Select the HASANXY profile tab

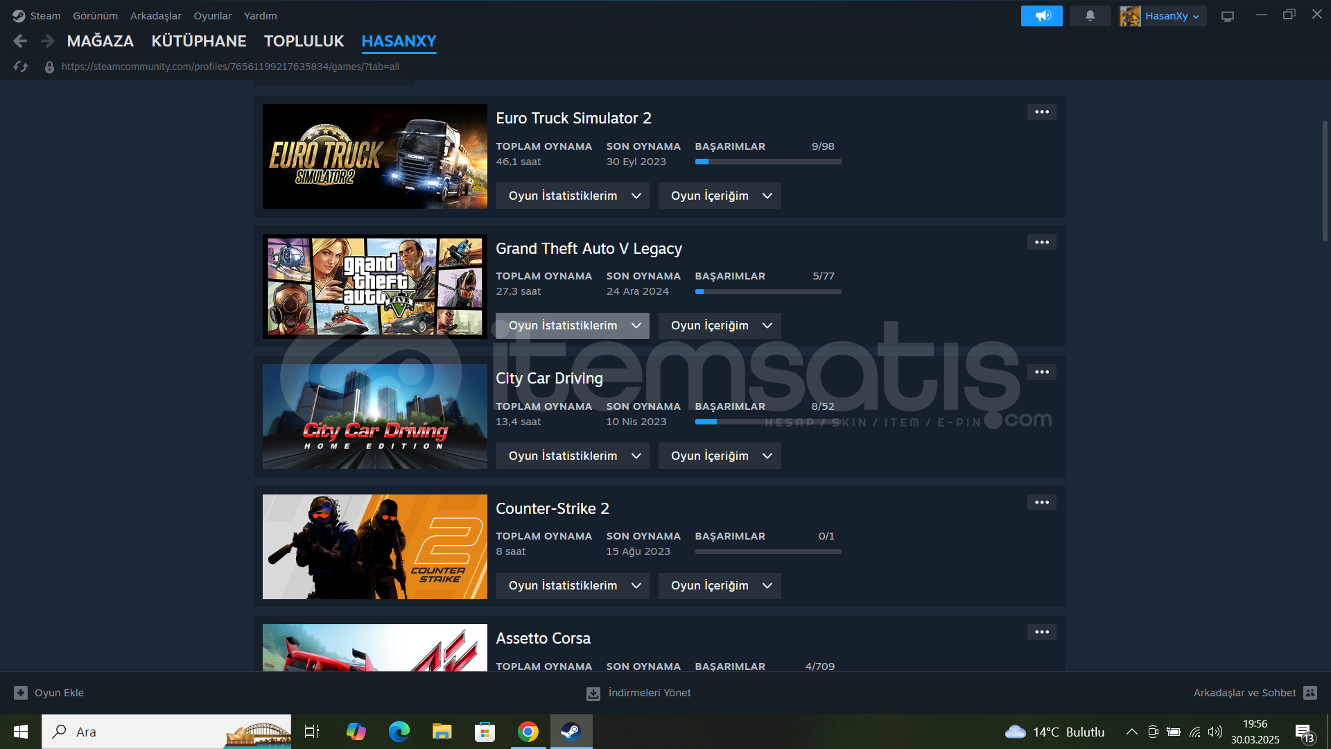click(399, 42)
